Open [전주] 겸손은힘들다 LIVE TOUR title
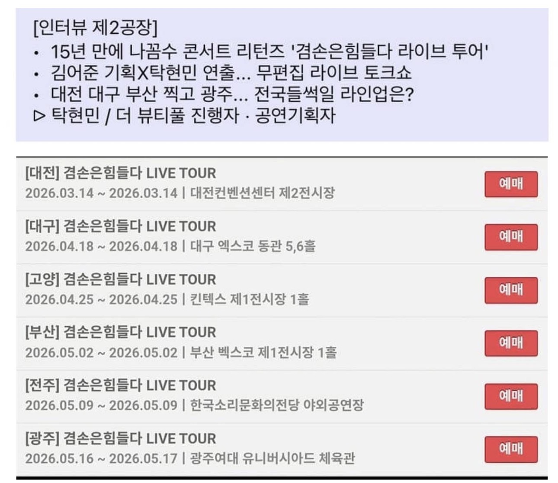This screenshot has height=483, width=558. [120, 385]
